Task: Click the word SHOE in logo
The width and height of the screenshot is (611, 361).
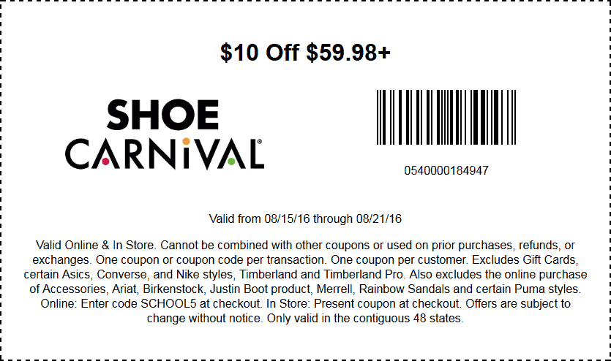Action: (163, 115)
